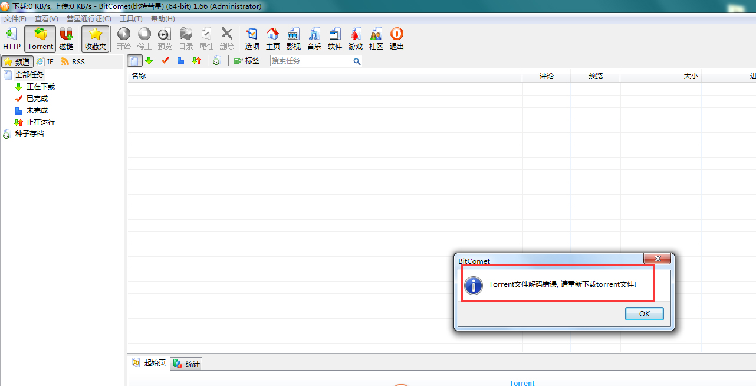Click the 主页 home icon
756x386 pixels.
(273, 38)
